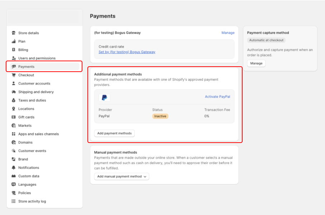Image resolution: width=325 pixels, height=215 pixels.
Task: Open the Markets settings page
Action: (x=25, y=126)
